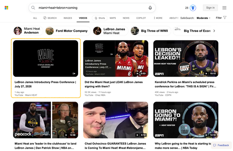The image size is (233, 151).
Task: Click the search query input field
Action: (92, 8)
